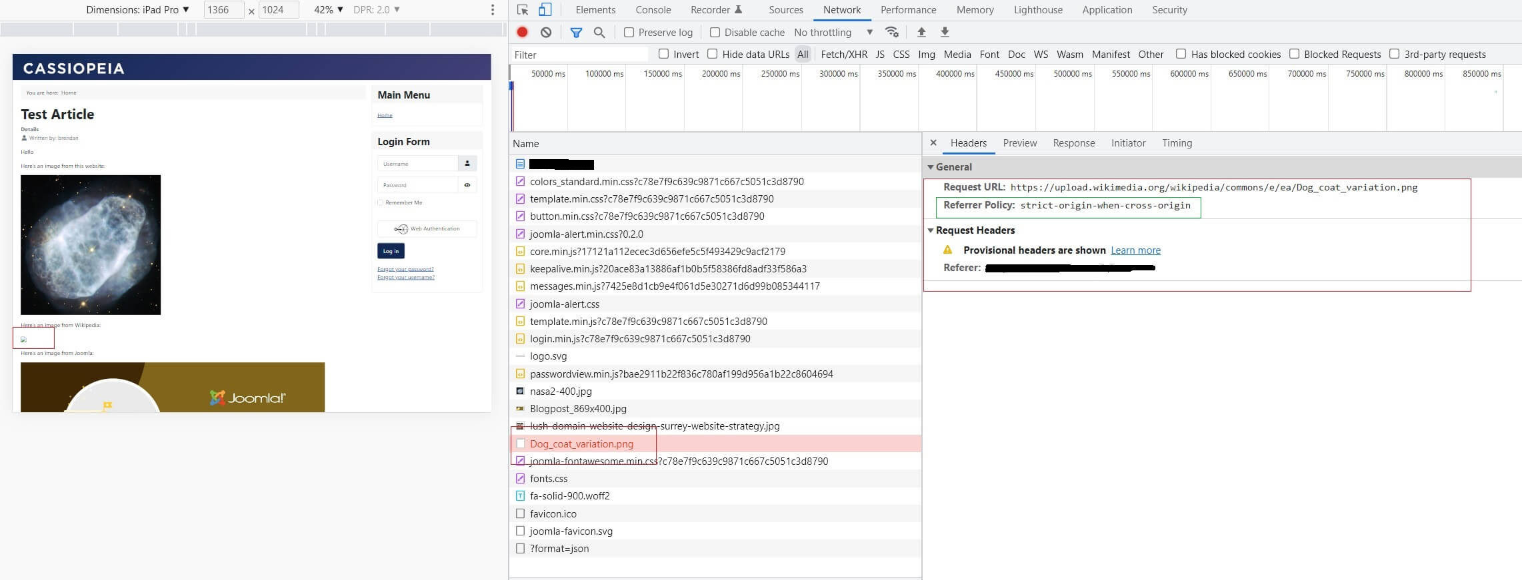Toggle the network filter funnel icon
The height and width of the screenshot is (580, 1522).
tap(576, 32)
